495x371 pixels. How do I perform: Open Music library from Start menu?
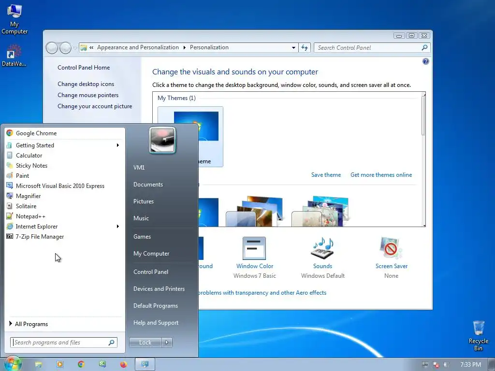tap(141, 218)
